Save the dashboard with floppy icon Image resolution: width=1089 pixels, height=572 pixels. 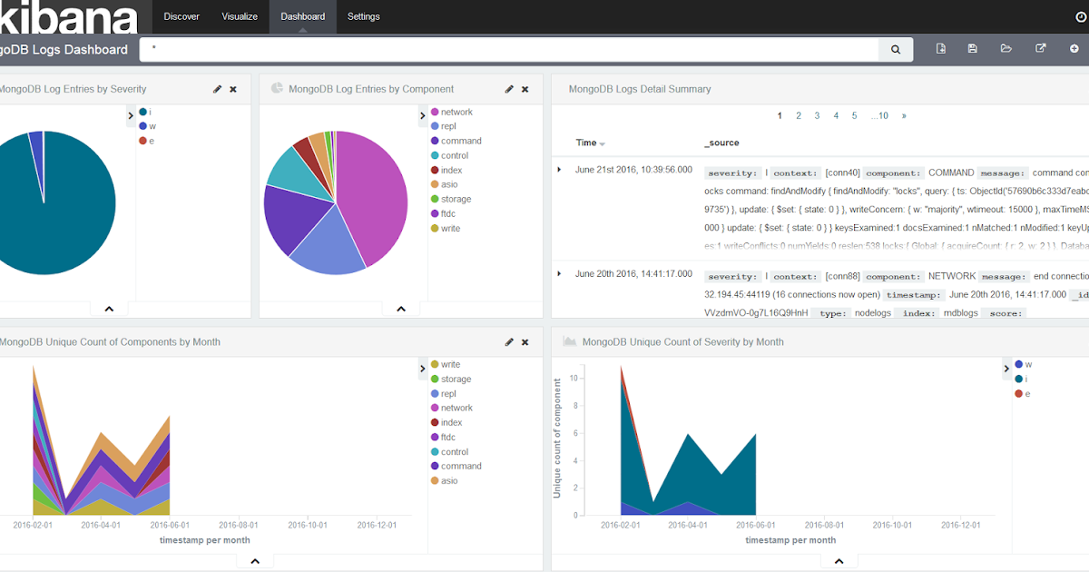click(973, 49)
